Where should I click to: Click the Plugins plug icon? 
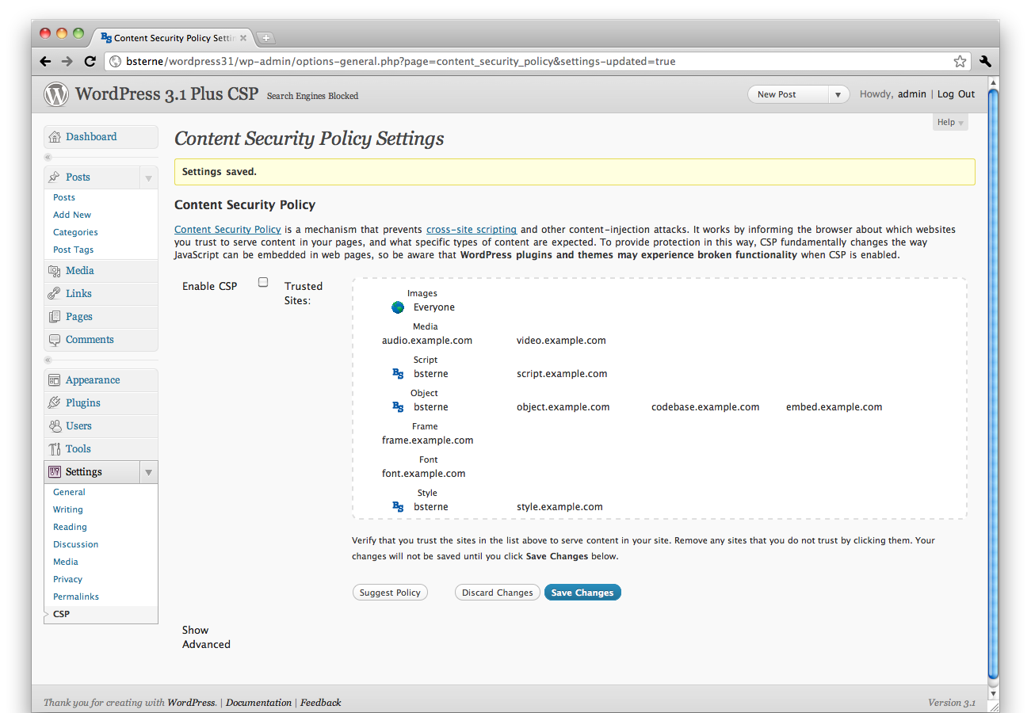[54, 403]
